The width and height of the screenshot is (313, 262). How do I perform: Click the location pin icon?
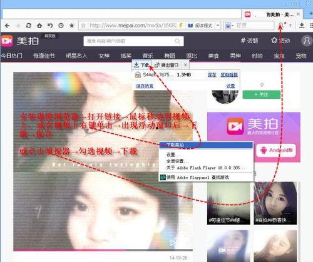coord(262,84)
